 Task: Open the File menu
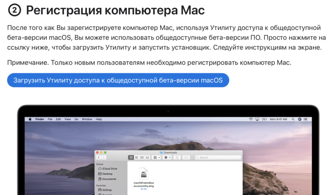[50, 119]
